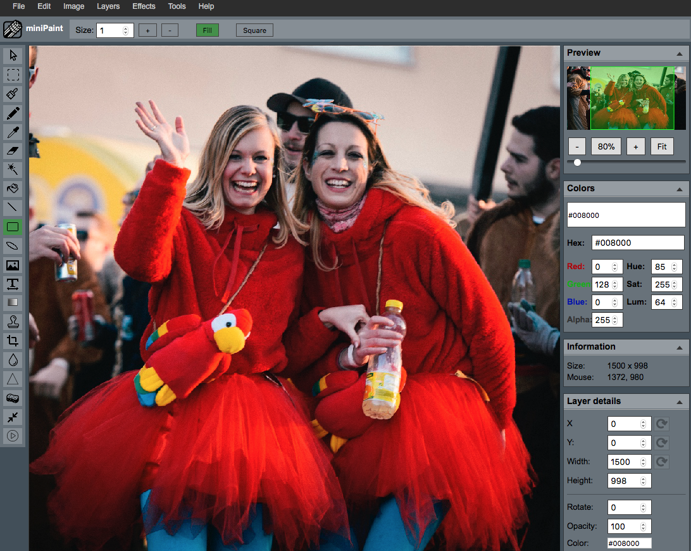This screenshot has height=551, width=691.
Task: Click the Hex color input field
Action: [x=638, y=243]
